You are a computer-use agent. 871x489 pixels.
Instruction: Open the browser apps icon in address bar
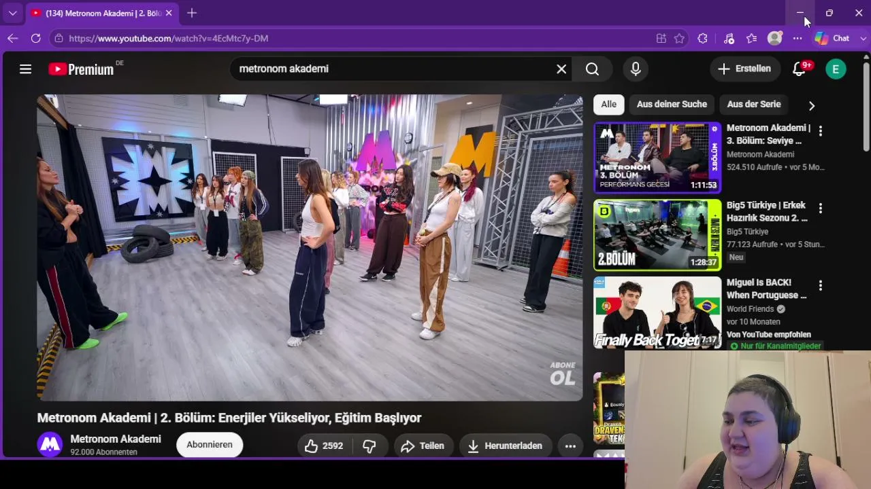click(x=661, y=38)
